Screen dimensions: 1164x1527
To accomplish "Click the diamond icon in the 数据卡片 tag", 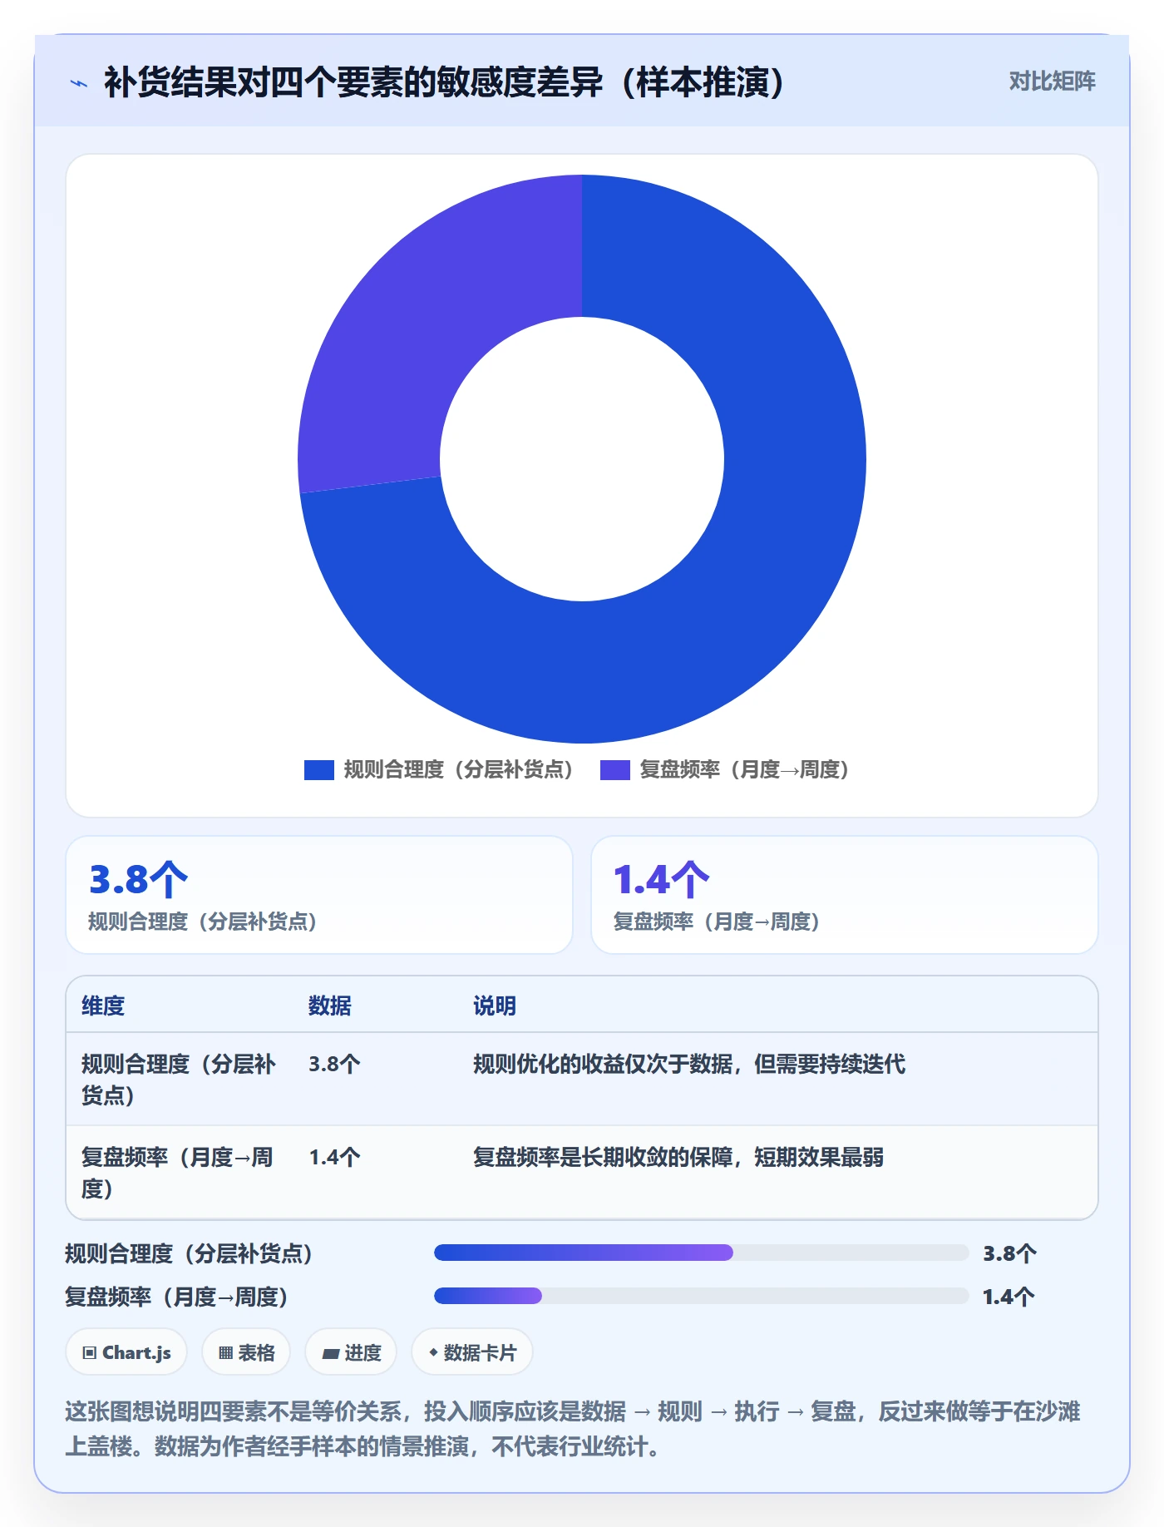I will click(x=433, y=1353).
